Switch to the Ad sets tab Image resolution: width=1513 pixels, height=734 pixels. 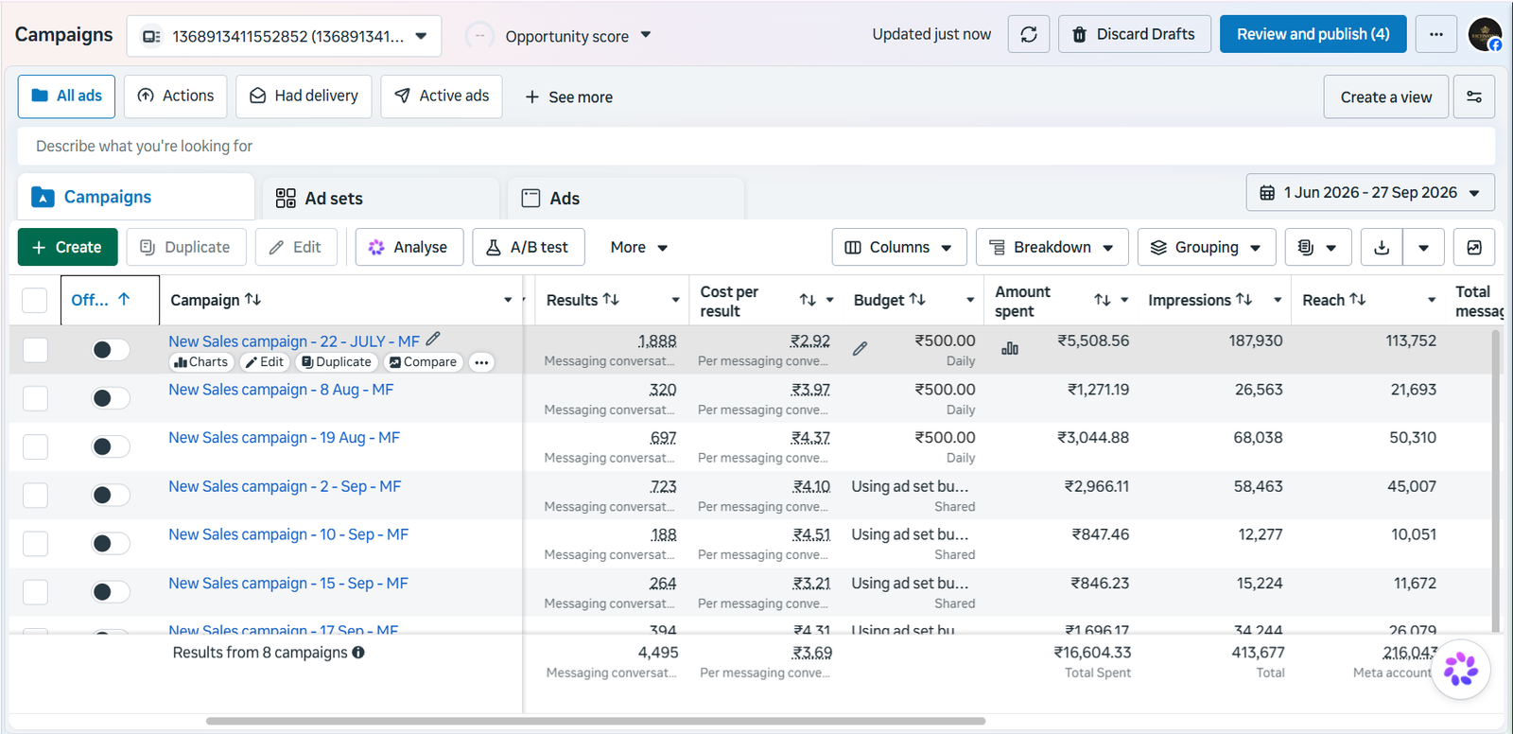point(380,198)
